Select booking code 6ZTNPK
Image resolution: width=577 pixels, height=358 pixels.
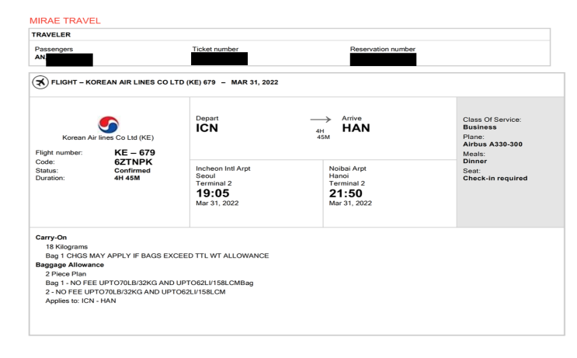pos(134,162)
